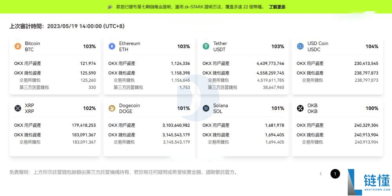Go to the previous page arrow
This screenshot has height=196, width=392.
click(321, 174)
